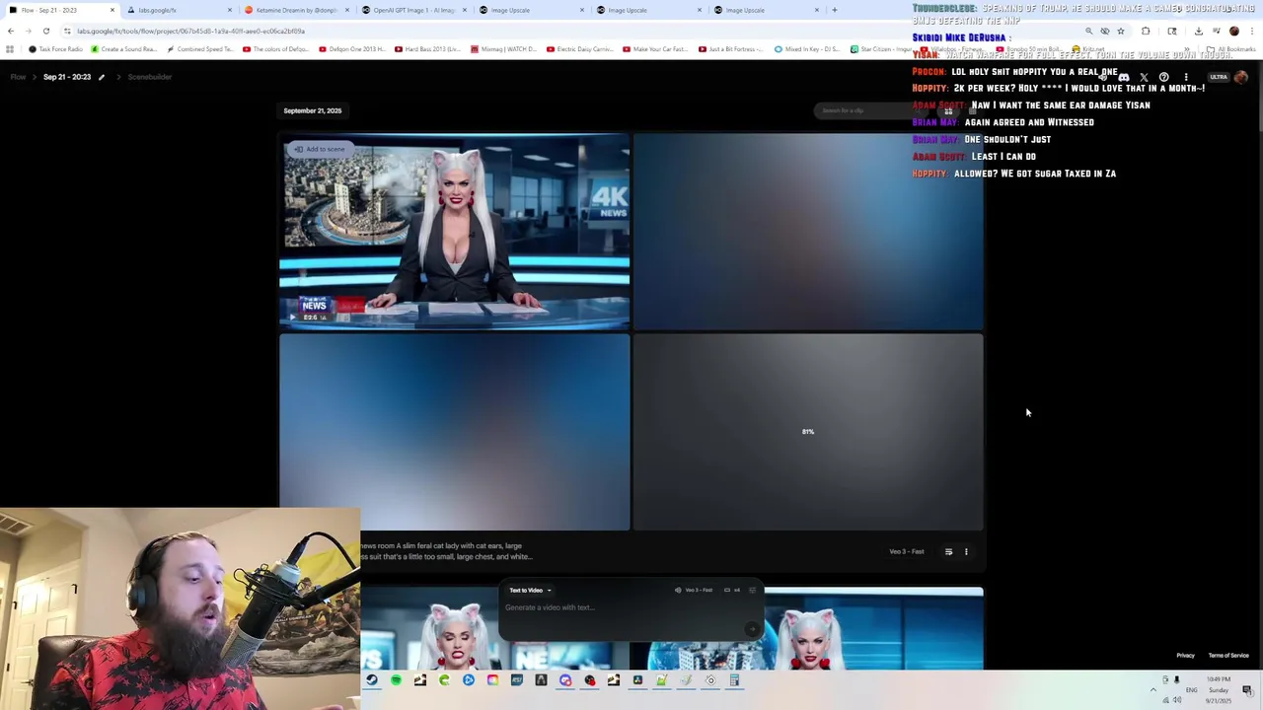
Task: Open Chrome three-dot menu
Action: click(x=1251, y=31)
